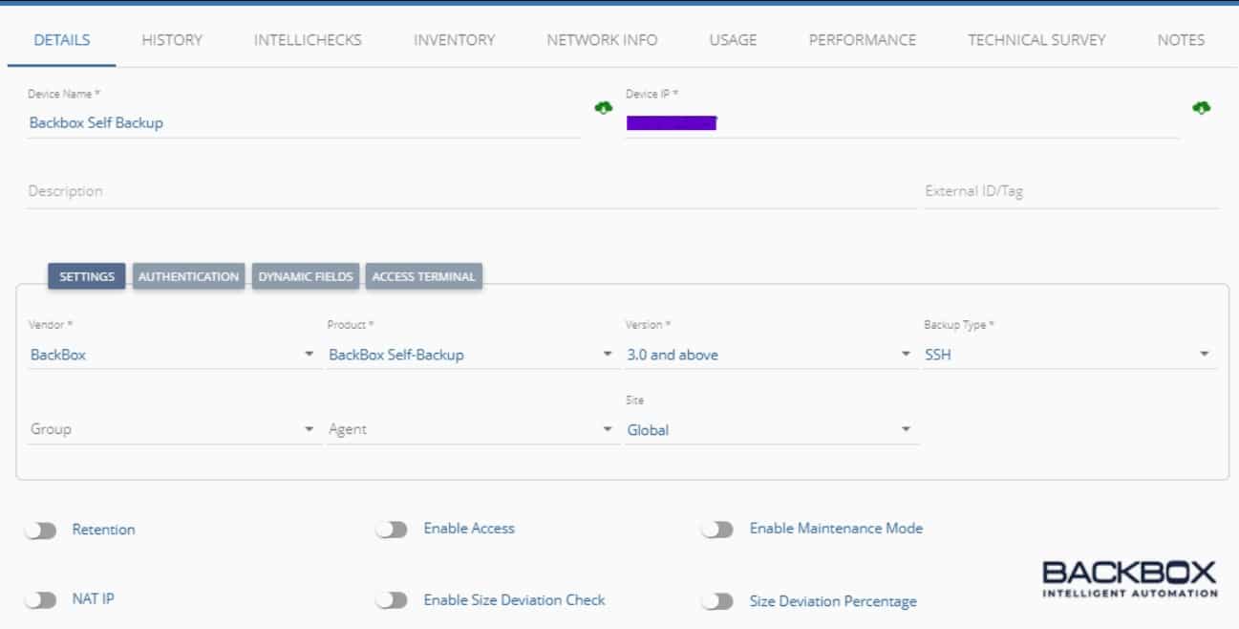1239x629 pixels.
Task: Click the Device Name input field
Action: point(304,122)
